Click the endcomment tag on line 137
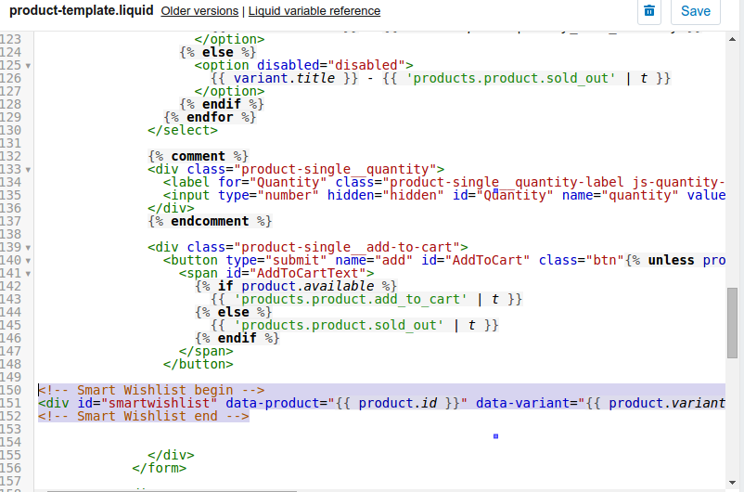Screen dimensions: 744x492 click(x=210, y=221)
